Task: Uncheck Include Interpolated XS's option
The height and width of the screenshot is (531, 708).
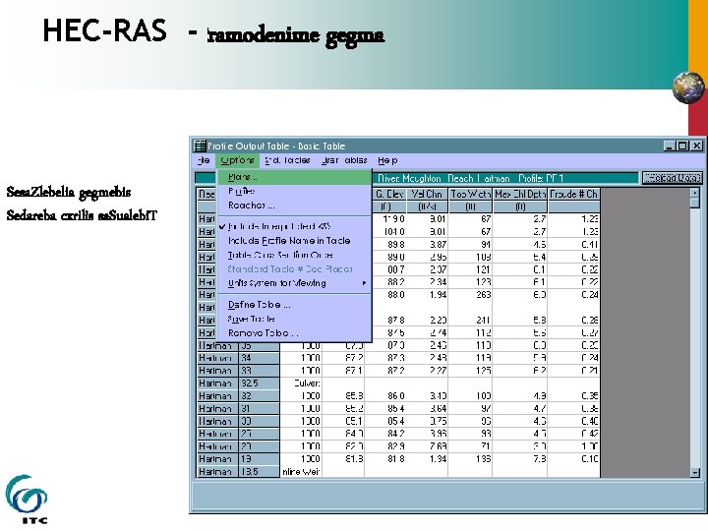Action: coord(294,227)
